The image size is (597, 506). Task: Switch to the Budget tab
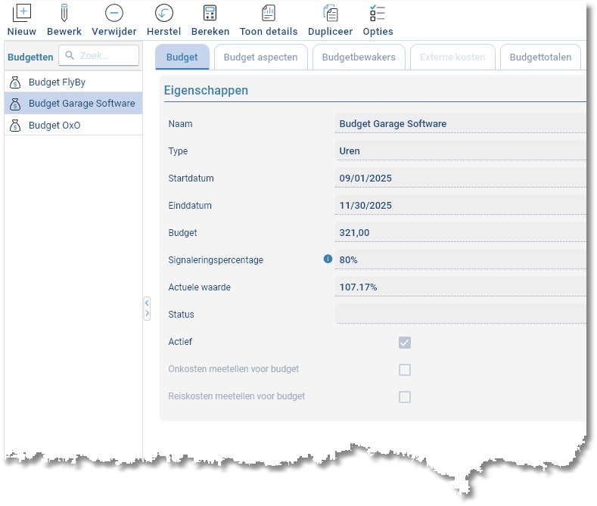click(x=182, y=57)
